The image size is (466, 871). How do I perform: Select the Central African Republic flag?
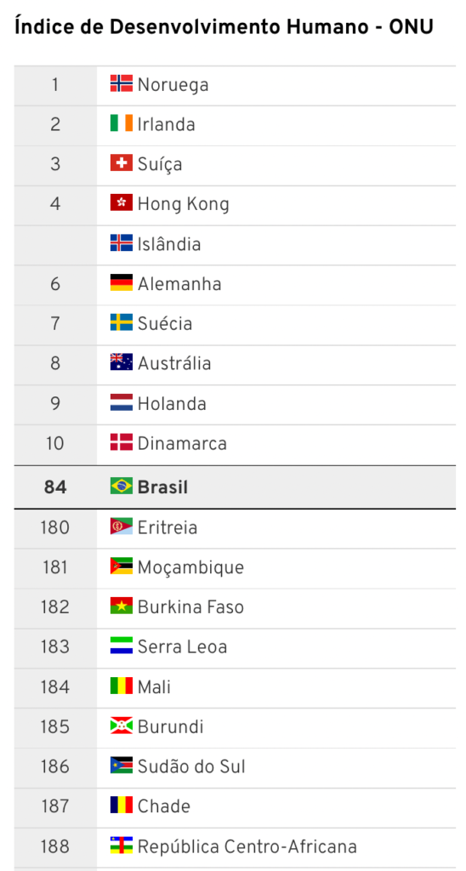pos(121,845)
